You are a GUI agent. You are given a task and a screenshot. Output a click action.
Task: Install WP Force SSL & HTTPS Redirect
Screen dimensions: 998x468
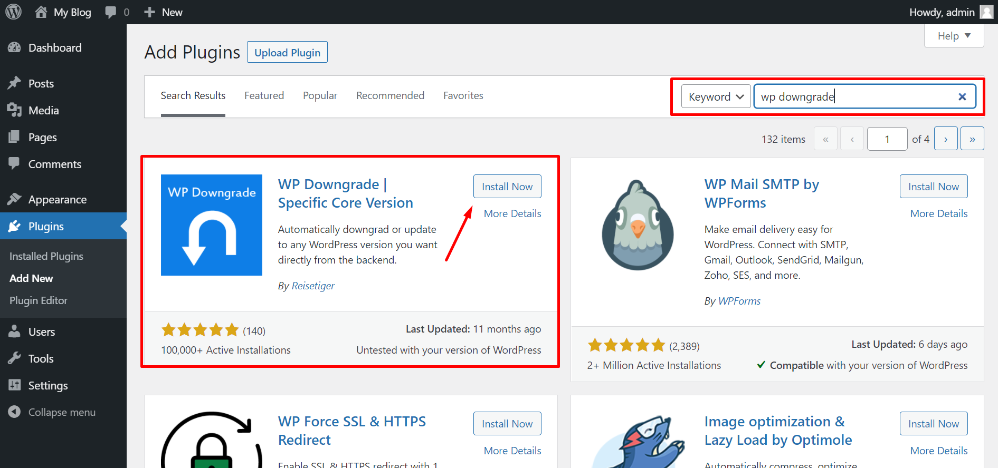[x=507, y=424]
